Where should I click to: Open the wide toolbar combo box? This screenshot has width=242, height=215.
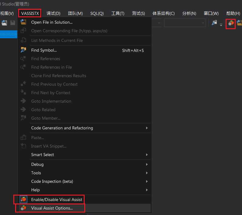185,23
